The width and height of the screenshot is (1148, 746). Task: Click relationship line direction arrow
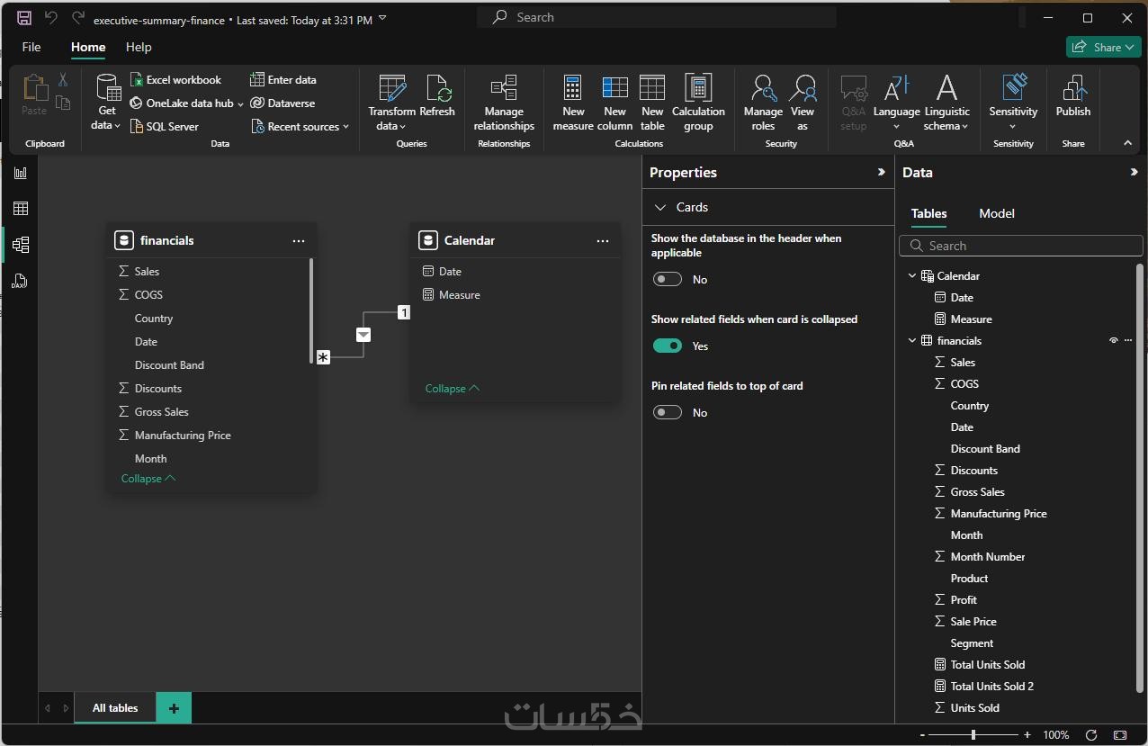363,335
